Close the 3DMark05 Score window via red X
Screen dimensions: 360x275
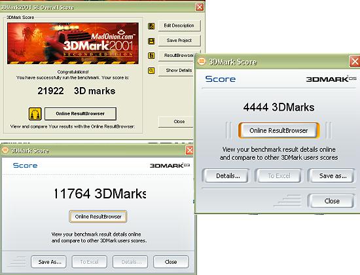[355, 62]
